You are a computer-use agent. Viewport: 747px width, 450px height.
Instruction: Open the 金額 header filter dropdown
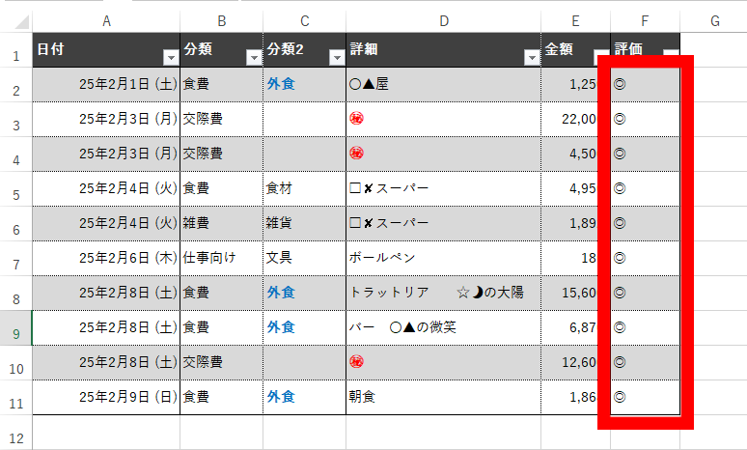pyautogui.click(x=600, y=57)
